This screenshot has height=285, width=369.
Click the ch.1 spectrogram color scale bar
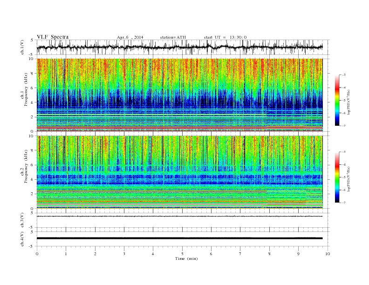pos(337,100)
